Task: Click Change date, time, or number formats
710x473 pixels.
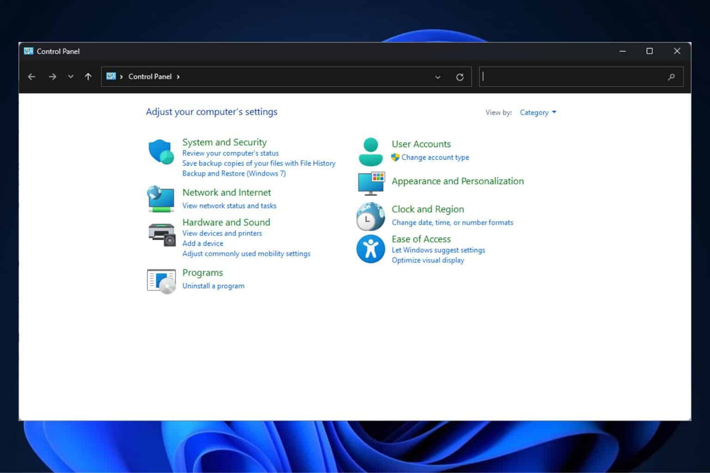Action: [x=453, y=223]
